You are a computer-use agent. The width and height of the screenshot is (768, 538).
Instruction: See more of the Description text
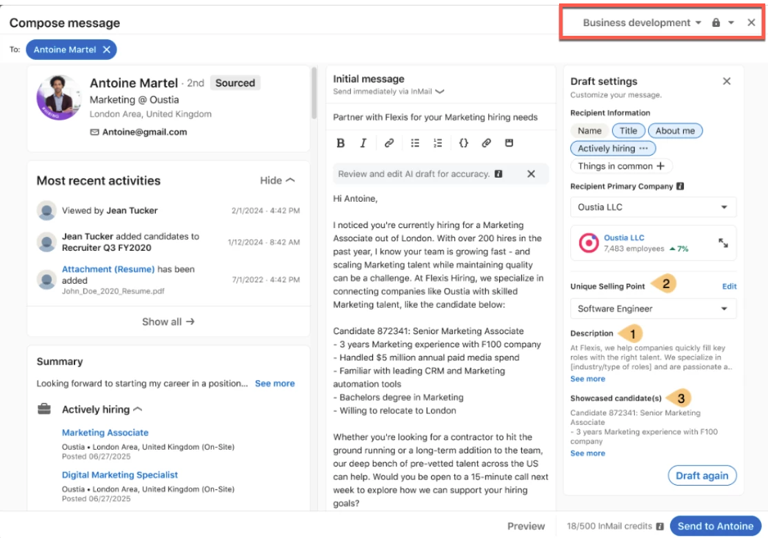587,378
